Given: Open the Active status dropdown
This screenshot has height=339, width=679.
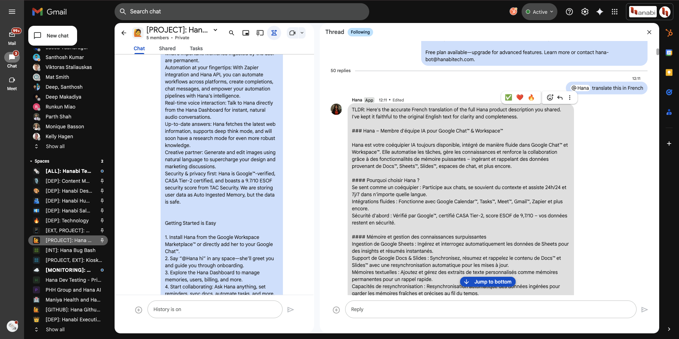Looking at the screenshot, I should pyautogui.click(x=539, y=12).
